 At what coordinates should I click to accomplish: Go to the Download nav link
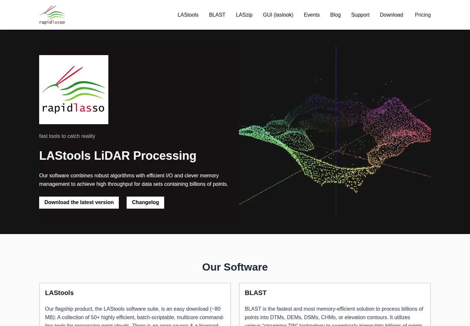[x=391, y=15]
